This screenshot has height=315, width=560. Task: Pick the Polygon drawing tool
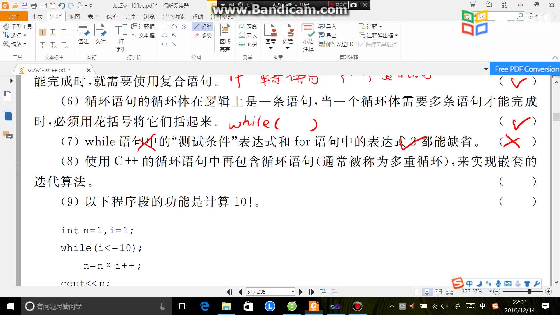(x=164, y=44)
